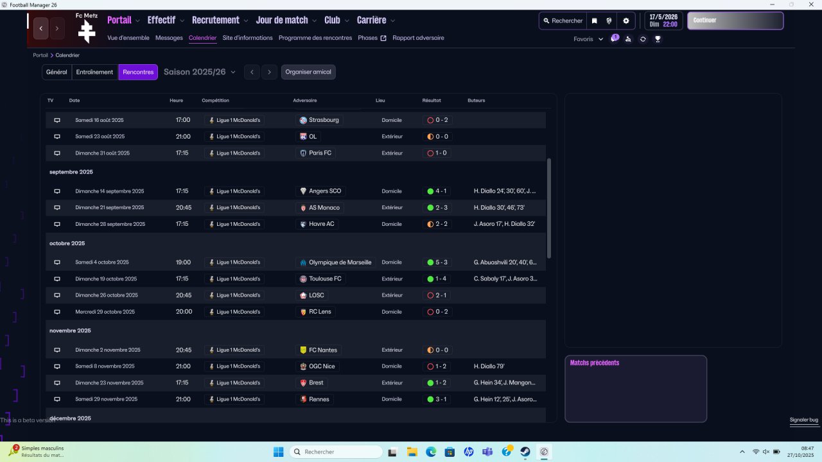Click the Matchs précédents panel

click(x=636, y=389)
